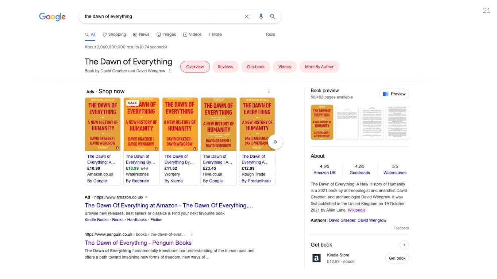Expand the Get book section arrow
The image size is (497, 279).
tap(404, 245)
